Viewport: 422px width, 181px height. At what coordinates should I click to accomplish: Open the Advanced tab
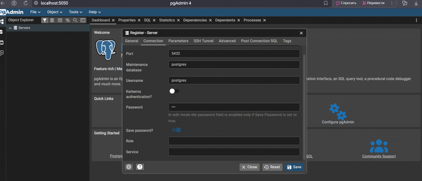click(227, 41)
